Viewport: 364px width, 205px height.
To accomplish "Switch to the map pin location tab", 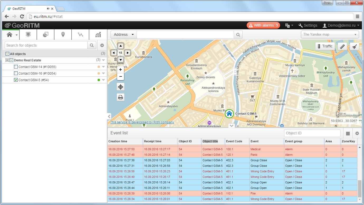I will 63,35.
